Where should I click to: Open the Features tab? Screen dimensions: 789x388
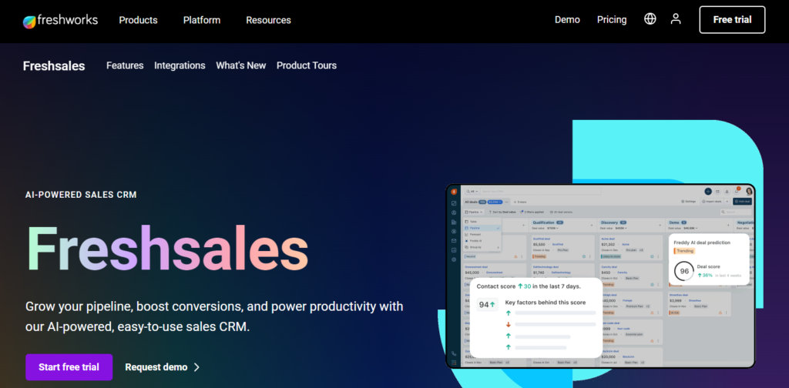click(125, 65)
